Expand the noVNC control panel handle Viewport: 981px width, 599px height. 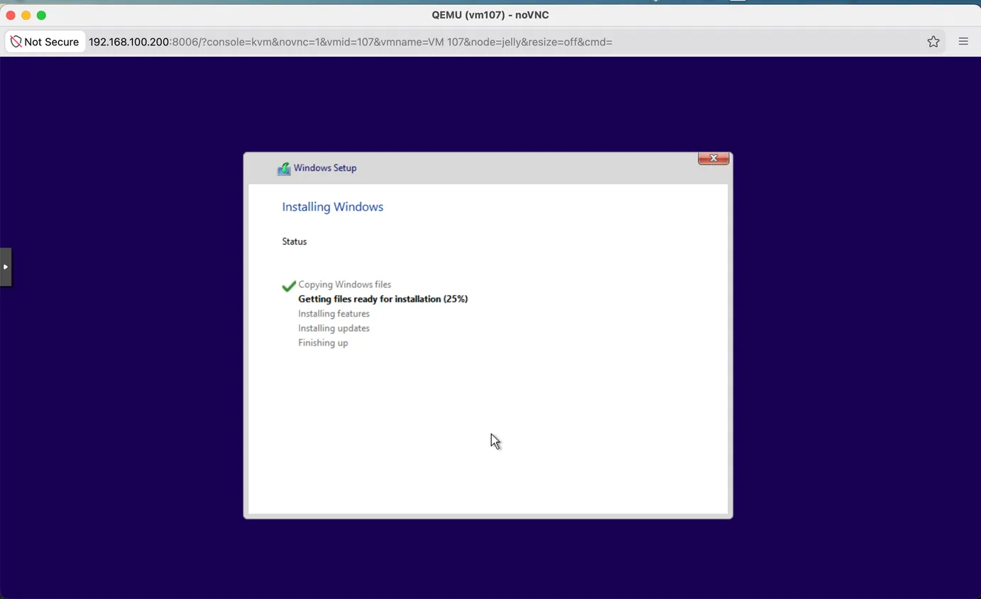[6, 267]
